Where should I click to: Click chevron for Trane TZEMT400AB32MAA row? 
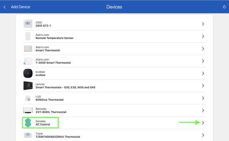coord(203,135)
